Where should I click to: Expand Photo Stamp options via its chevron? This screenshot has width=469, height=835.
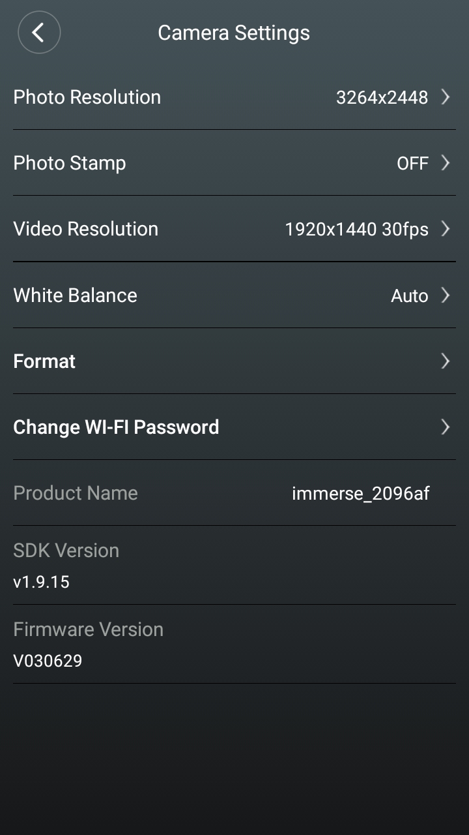[446, 163]
